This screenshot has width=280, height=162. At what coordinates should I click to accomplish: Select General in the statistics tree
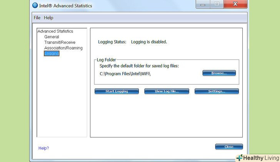coord(52,37)
